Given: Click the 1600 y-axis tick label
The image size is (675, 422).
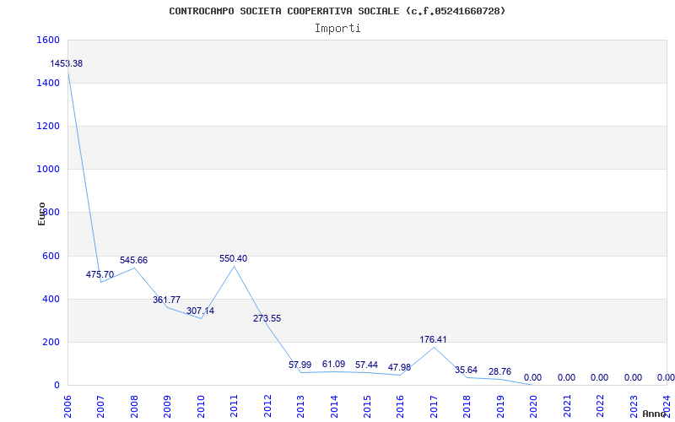Looking at the screenshot, I should [48, 40].
